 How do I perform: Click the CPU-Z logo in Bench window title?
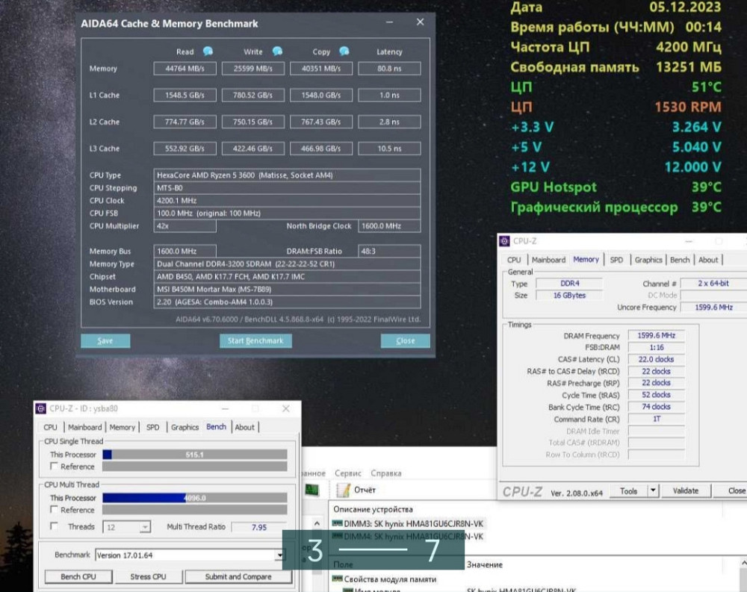point(42,408)
